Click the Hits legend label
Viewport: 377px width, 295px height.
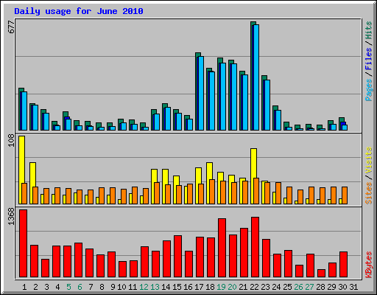coord(369,30)
